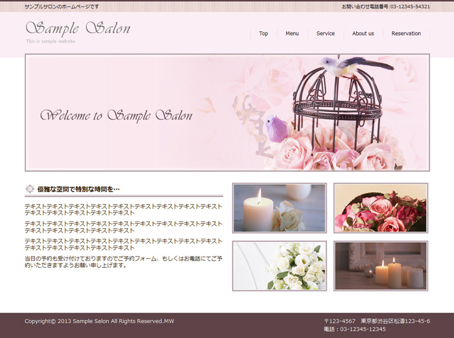Go to the Service page
454x338 pixels.
(x=326, y=33)
